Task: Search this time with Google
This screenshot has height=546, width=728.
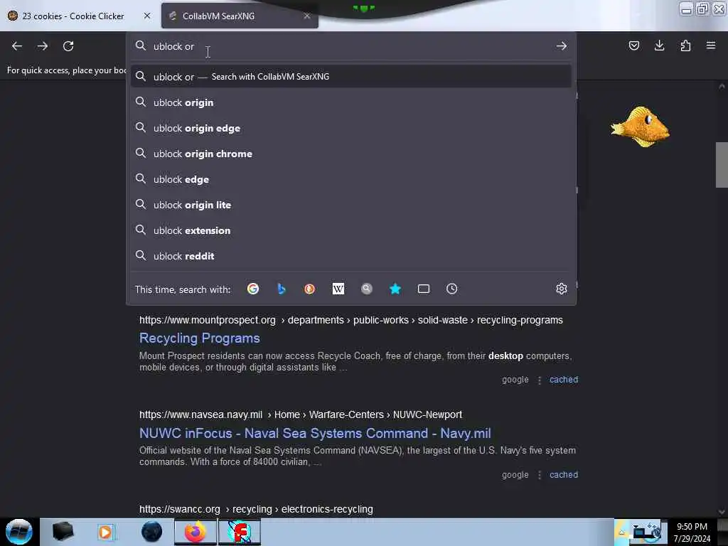Action: click(253, 289)
